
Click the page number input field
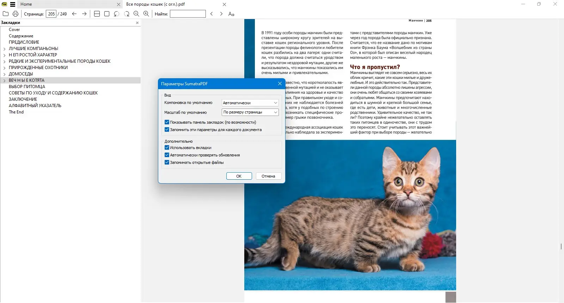51,14
